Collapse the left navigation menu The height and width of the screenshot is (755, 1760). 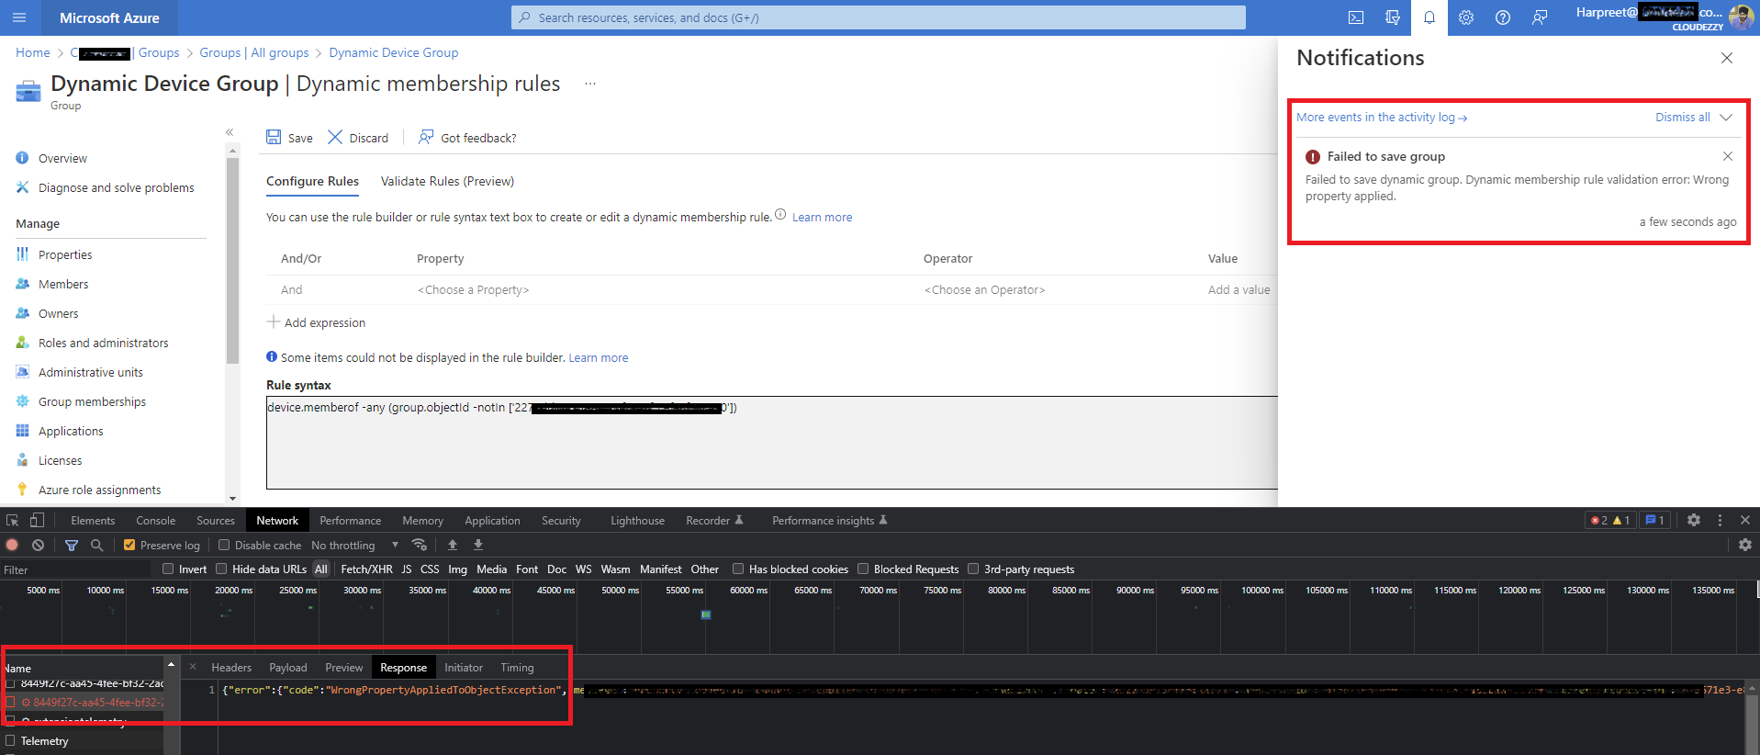tap(230, 132)
